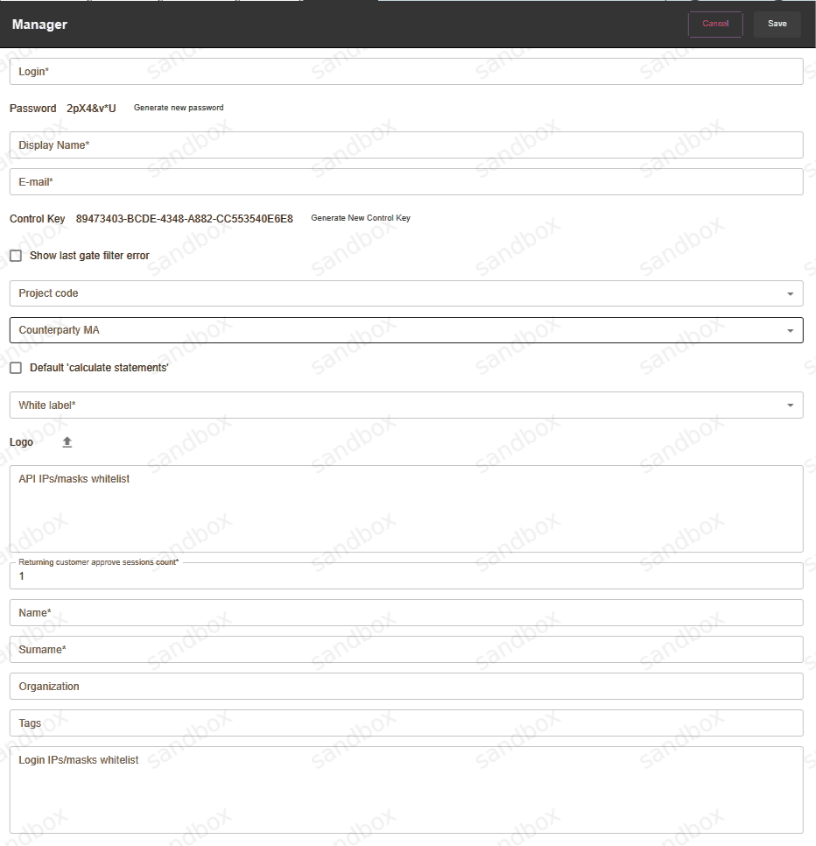Open the Project code dropdown
Image resolution: width=816 pixels, height=846 pixels.
click(405, 293)
